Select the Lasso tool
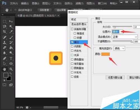 4,27
